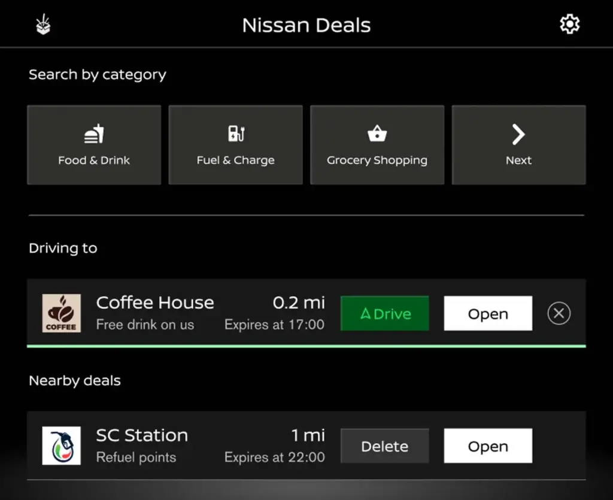Advance to more categories with Next
The height and width of the screenshot is (500, 613).
[518, 145]
